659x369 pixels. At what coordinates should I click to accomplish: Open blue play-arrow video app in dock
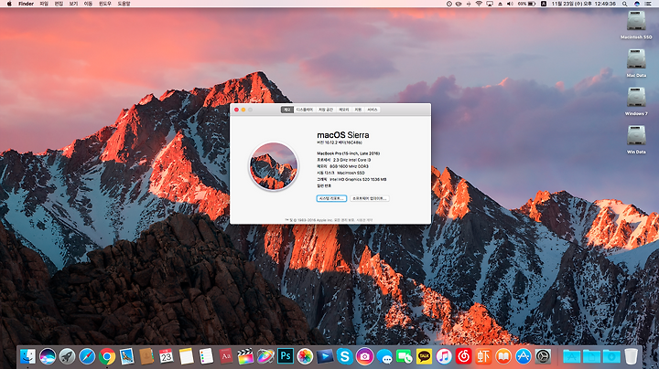(325, 356)
